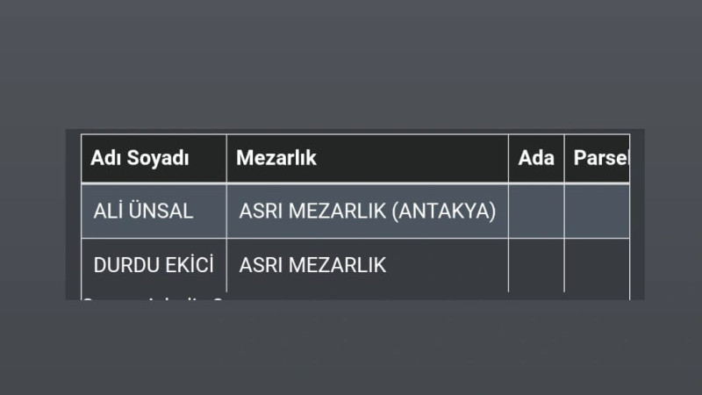This screenshot has height=395, width=702.
Task: Select the ALİ ÜNSAL name cell
Action: click(x=143, y=212)
